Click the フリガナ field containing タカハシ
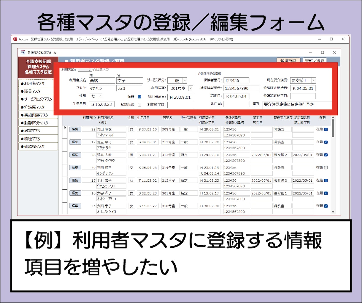This screenshot has width=362, height=303. pos(102,88)
